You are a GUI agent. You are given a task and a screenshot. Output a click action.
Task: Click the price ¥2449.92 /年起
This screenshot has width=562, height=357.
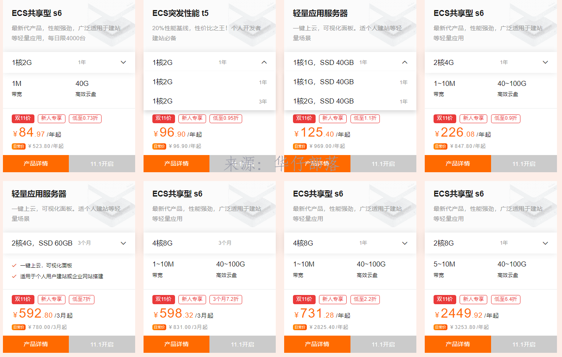click(x=467, y=314)
